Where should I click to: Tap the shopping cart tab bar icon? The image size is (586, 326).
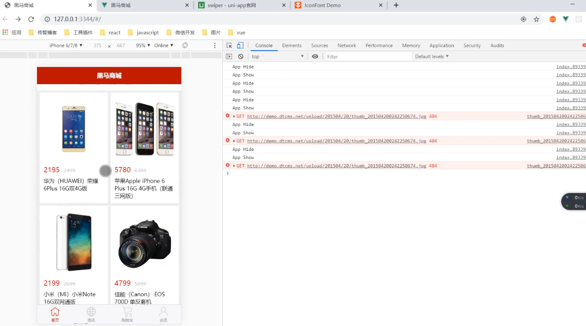click(127, 315)
